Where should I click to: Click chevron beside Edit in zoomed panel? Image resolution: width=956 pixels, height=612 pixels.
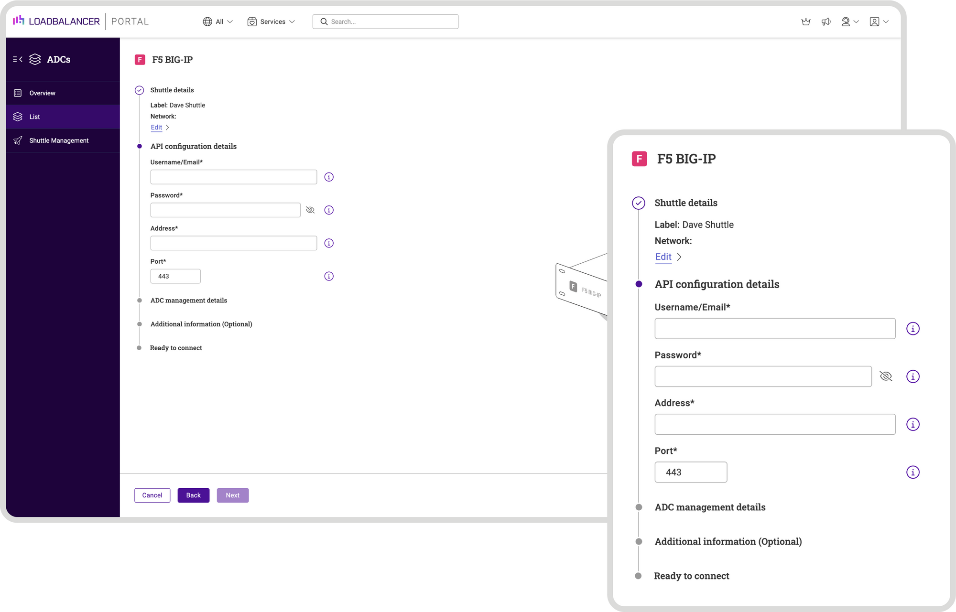tap(679, 257)
